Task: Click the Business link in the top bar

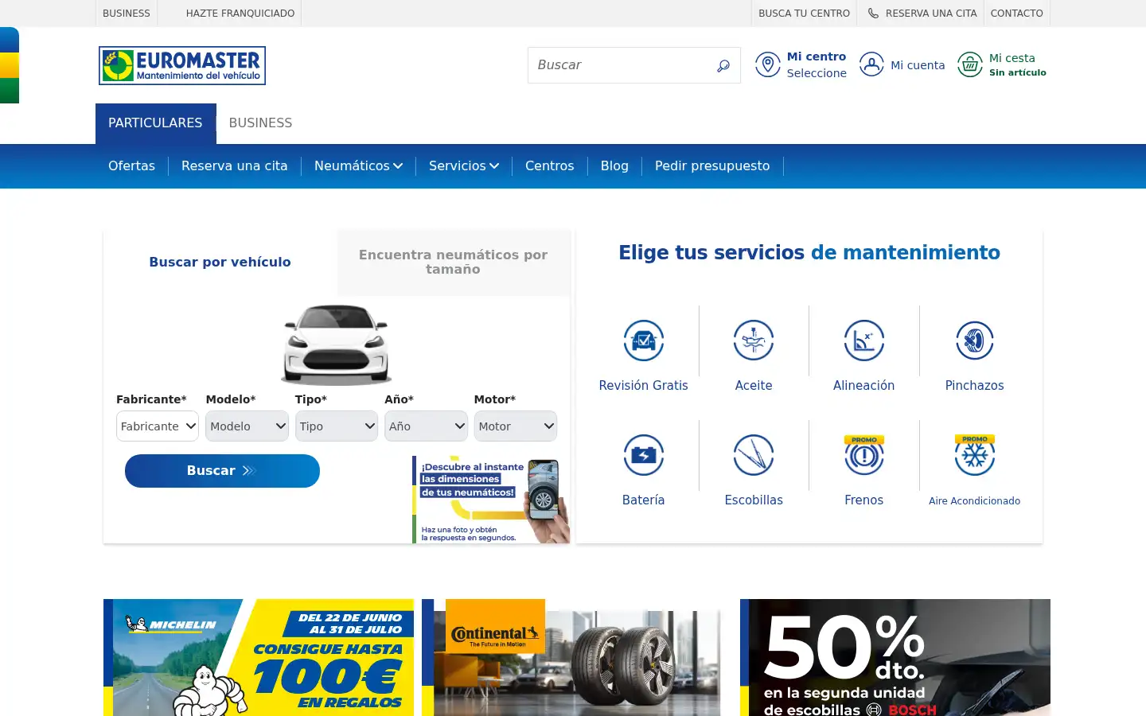Action: pyautogui.click(x=127, y=14)
